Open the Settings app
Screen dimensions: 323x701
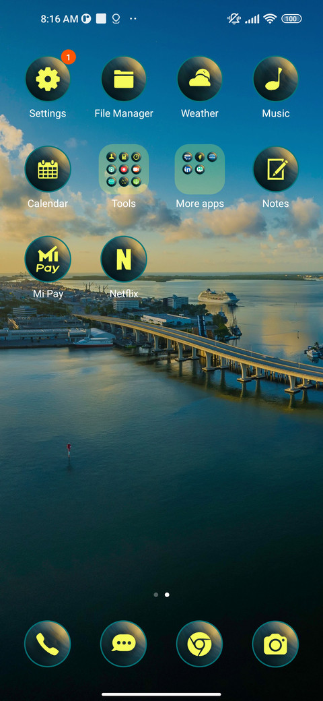point(48,79)
